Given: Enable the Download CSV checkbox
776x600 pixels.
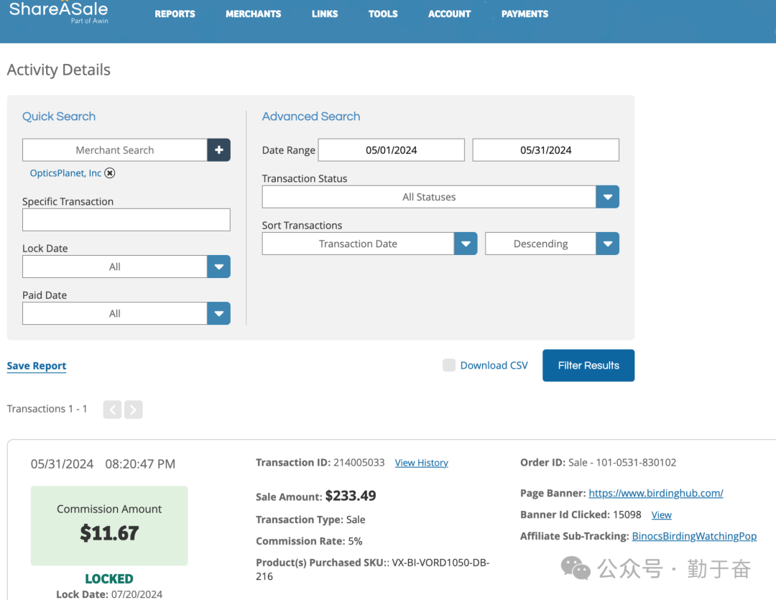Looking at the screenshot, I should click(x=449, y=365).
